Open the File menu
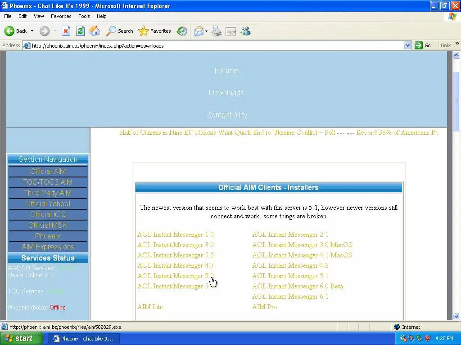The width and height of the screenshot is (461, 345). [x=8, y=16]
